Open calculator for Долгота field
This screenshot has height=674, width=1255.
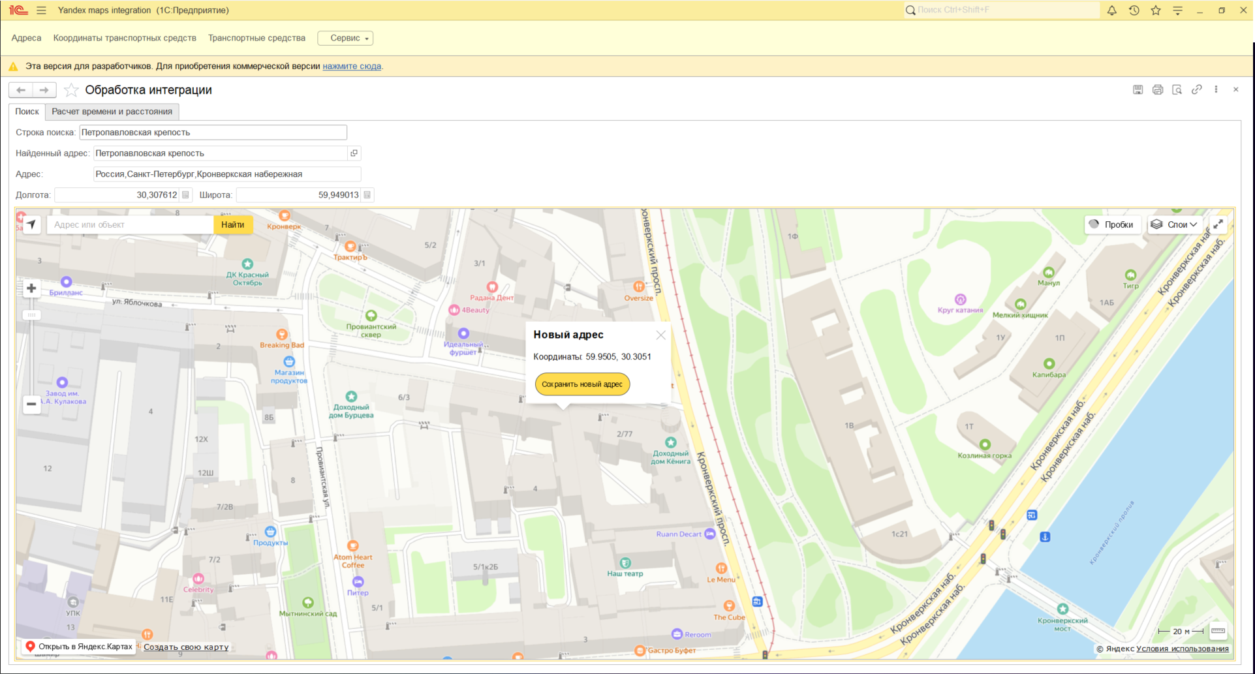pos(185,195)
